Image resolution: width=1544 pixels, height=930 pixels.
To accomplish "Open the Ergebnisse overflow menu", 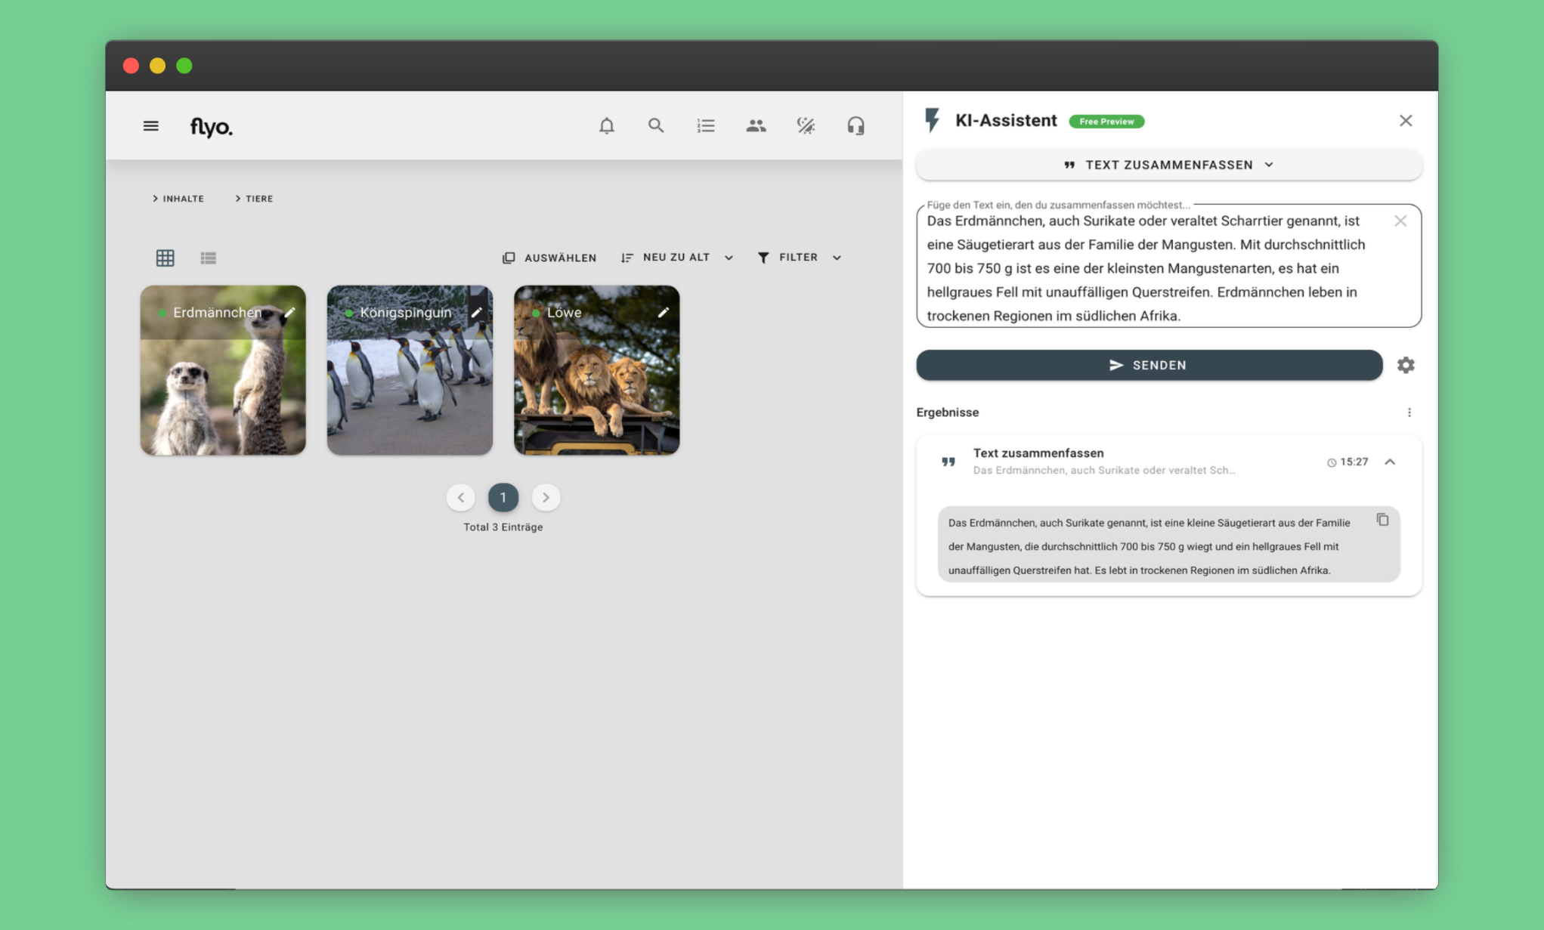I will coord(1409,412).
